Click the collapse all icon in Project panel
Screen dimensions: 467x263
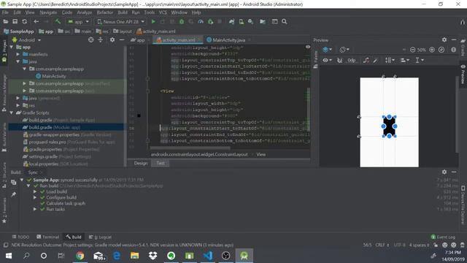click(x=101, y=39)
